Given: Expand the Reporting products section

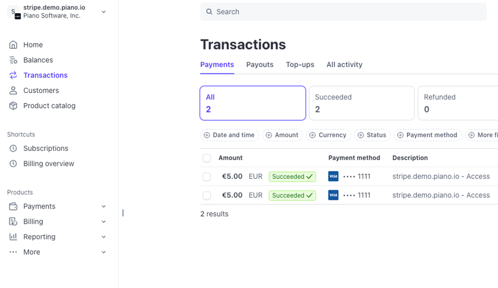Looking at the screenshot, I should tap(103, 237).
